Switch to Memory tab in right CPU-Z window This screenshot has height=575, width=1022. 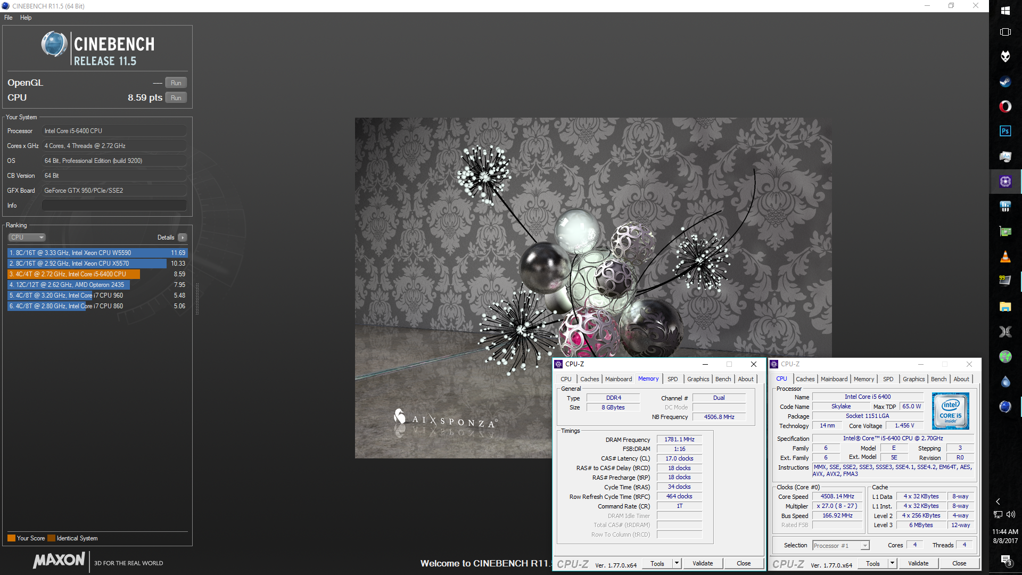(864, 379)
